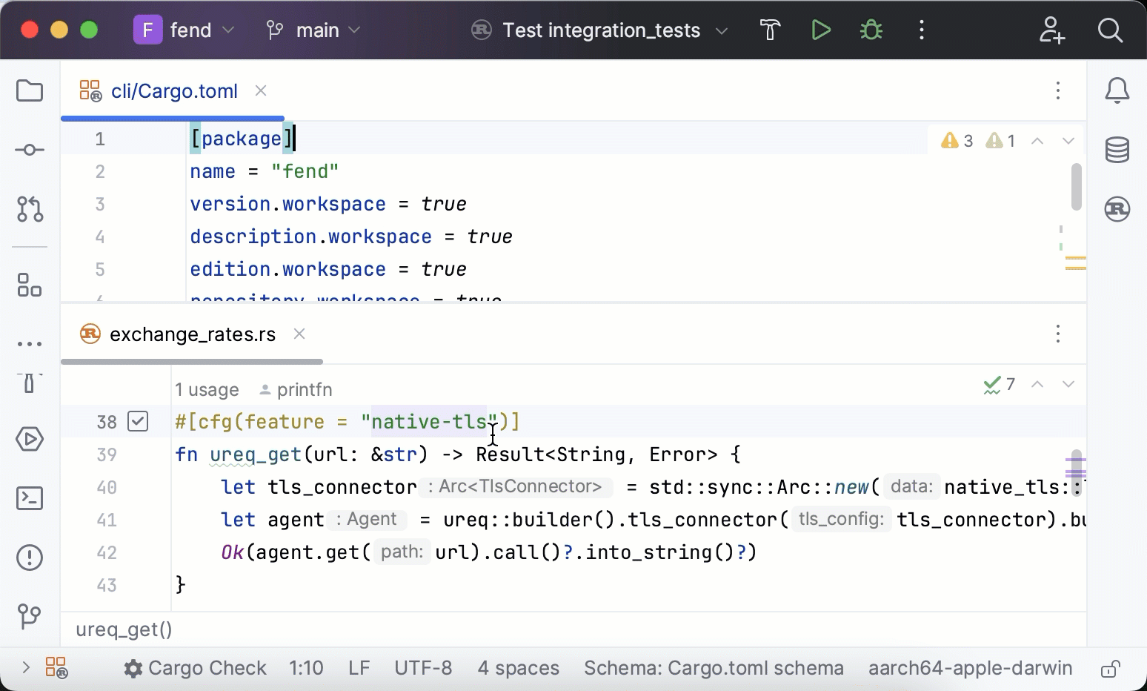Open the 1 usage hint above ureq_get
The width and height of the screenshot is (1147, 691).
coord(207,389)
